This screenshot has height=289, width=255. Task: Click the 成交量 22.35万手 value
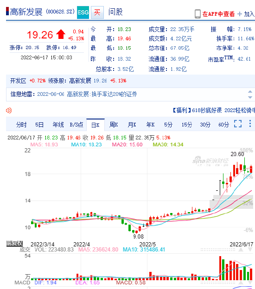click(182, 29)
